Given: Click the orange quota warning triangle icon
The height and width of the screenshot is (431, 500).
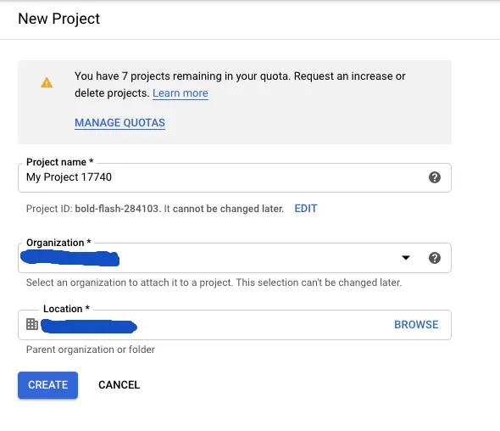Looking at the screenshot, I should (x=47, y=82).
